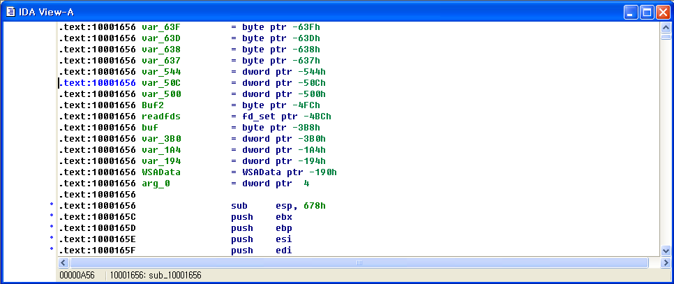674x284 pixels.
Task: Click the .text:1000165C address label
Action: (x=98, y=217)
